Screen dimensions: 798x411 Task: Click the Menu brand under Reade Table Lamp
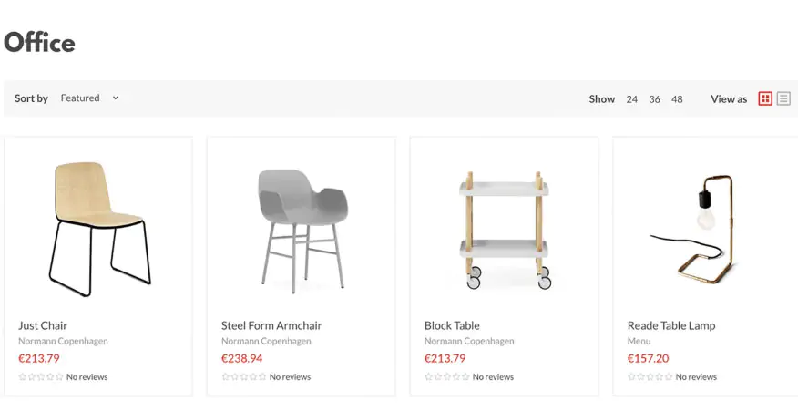(x=639, y=342)
